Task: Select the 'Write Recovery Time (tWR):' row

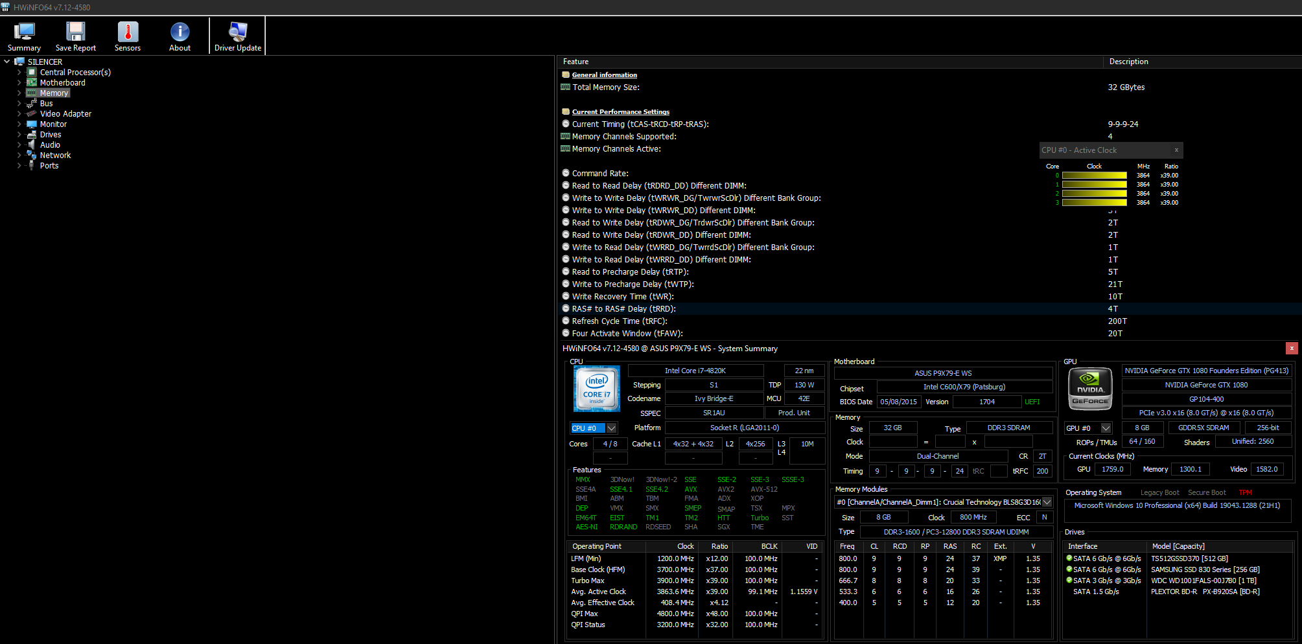Action: pos(929,297)
